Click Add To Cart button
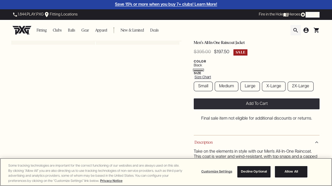Image resolution: width=332 pixels, height=186 pixels. tap(256, 104)
